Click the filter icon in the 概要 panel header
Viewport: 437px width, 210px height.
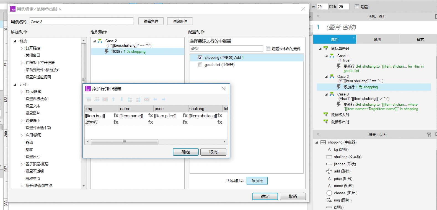[x=429, y=135]
